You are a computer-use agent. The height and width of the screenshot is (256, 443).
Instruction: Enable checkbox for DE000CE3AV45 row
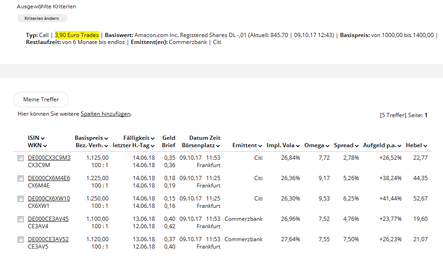(20, 219)
